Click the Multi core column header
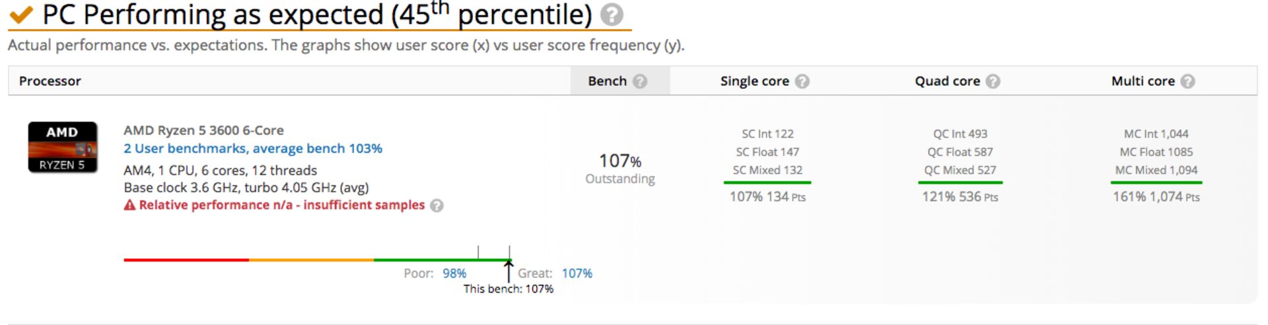 (x=1143, y=81)
